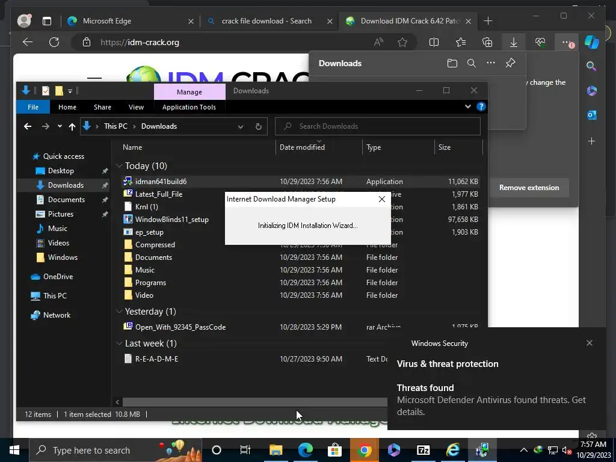The height and width of the screenshot is (462, 616).
Task: Open the Quick Access Toolbar customize dropdown
Action: 70,91
